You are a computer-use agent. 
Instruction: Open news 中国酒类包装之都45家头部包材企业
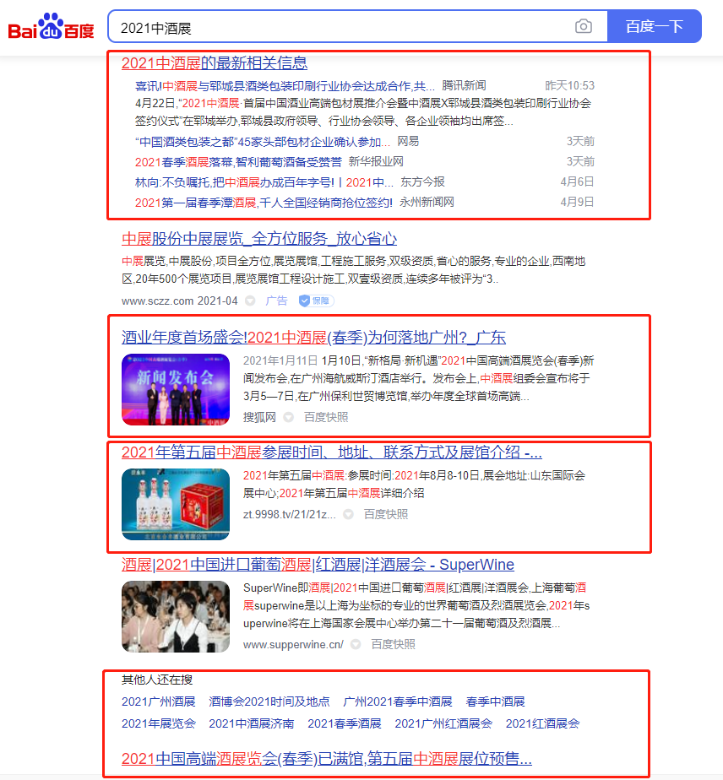coord(263,142)
